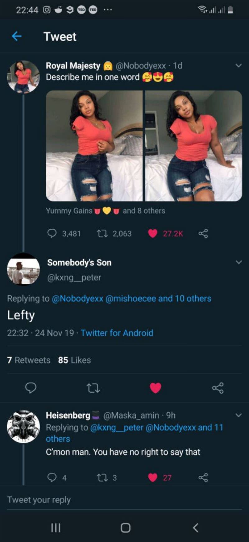Expand options chevron on Royal Majesty's tweet

[238, 66]
